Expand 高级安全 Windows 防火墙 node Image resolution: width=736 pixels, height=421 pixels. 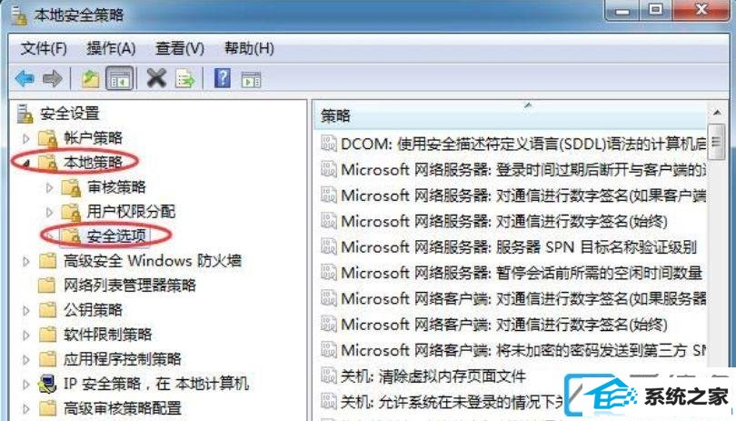point(26,261)
